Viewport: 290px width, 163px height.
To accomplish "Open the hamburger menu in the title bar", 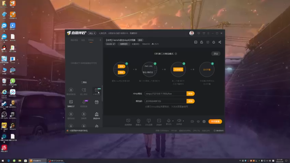I will [208, 33].
